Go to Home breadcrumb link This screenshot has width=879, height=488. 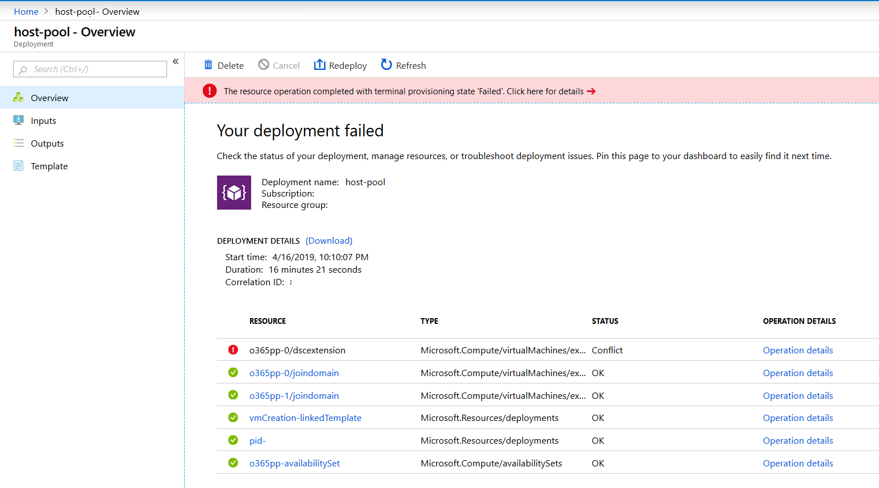pos(26,11)
